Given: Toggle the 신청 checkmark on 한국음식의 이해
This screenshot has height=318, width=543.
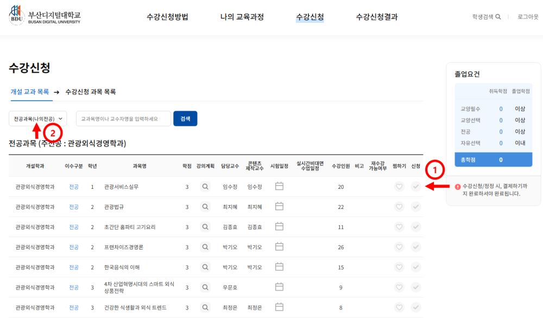Looking at the screenshot, I should point(414,265).
